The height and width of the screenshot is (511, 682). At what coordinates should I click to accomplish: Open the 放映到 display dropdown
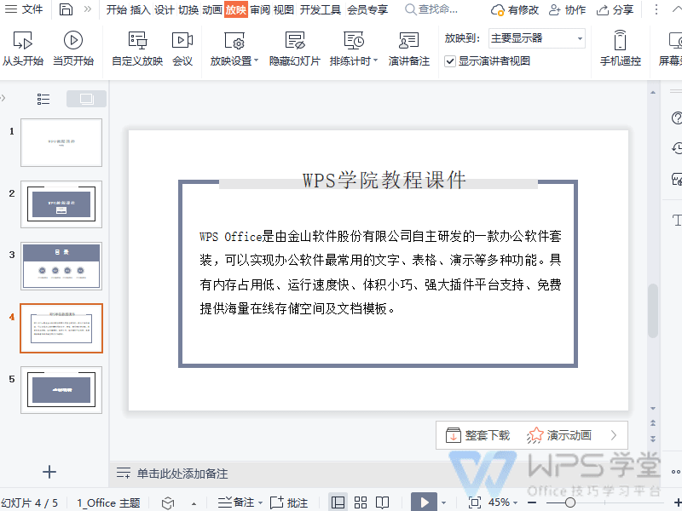pyautogui.click(x=537, y=38)
